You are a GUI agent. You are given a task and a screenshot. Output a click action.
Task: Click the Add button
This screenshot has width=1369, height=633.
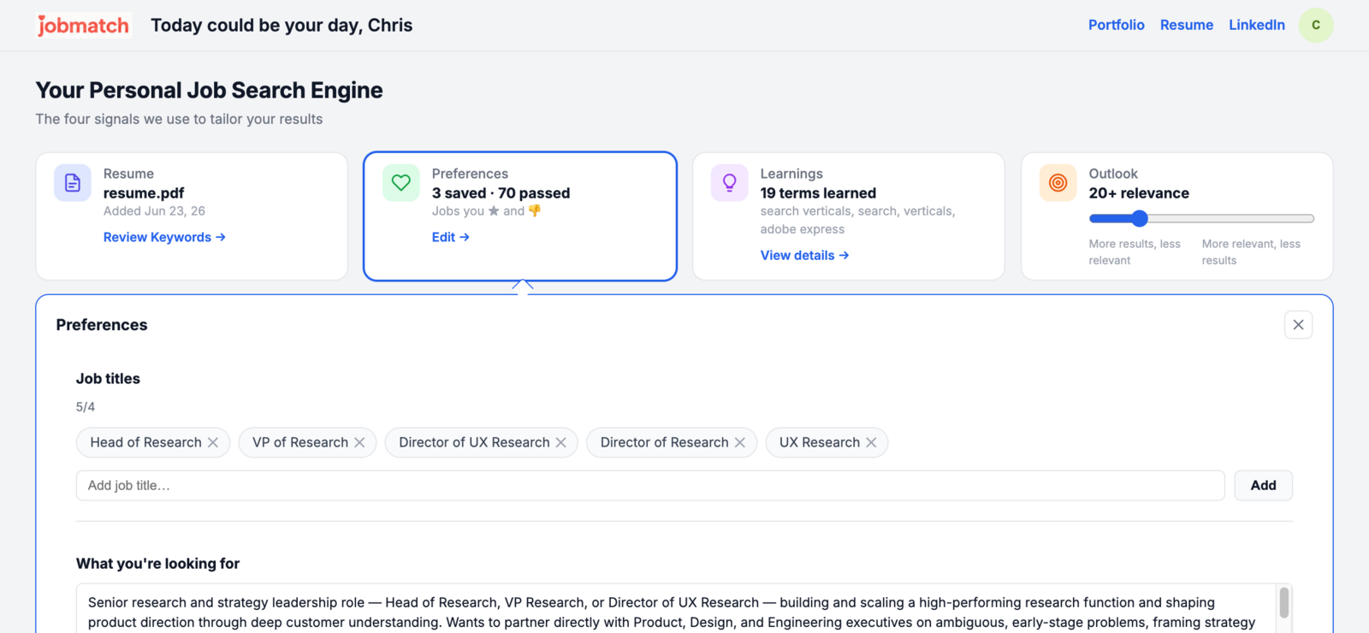coord(1263,485)
